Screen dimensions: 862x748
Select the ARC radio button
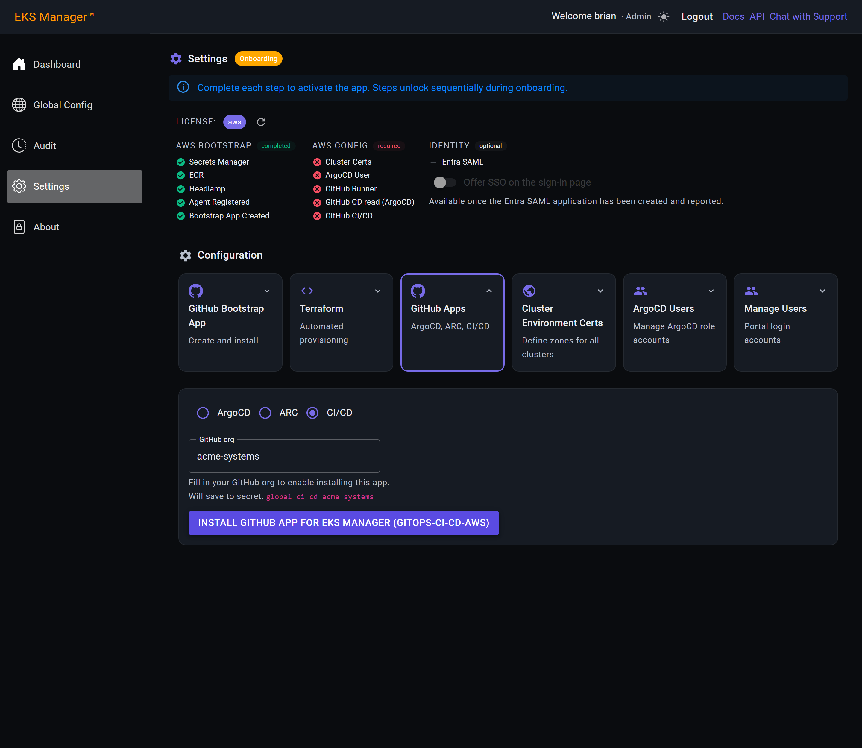(x=265, y=413)
